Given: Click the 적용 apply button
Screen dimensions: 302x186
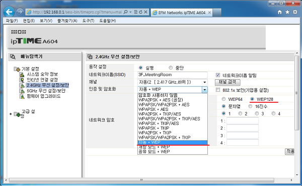Looking at the screenshot, I should tap(289, 151).
